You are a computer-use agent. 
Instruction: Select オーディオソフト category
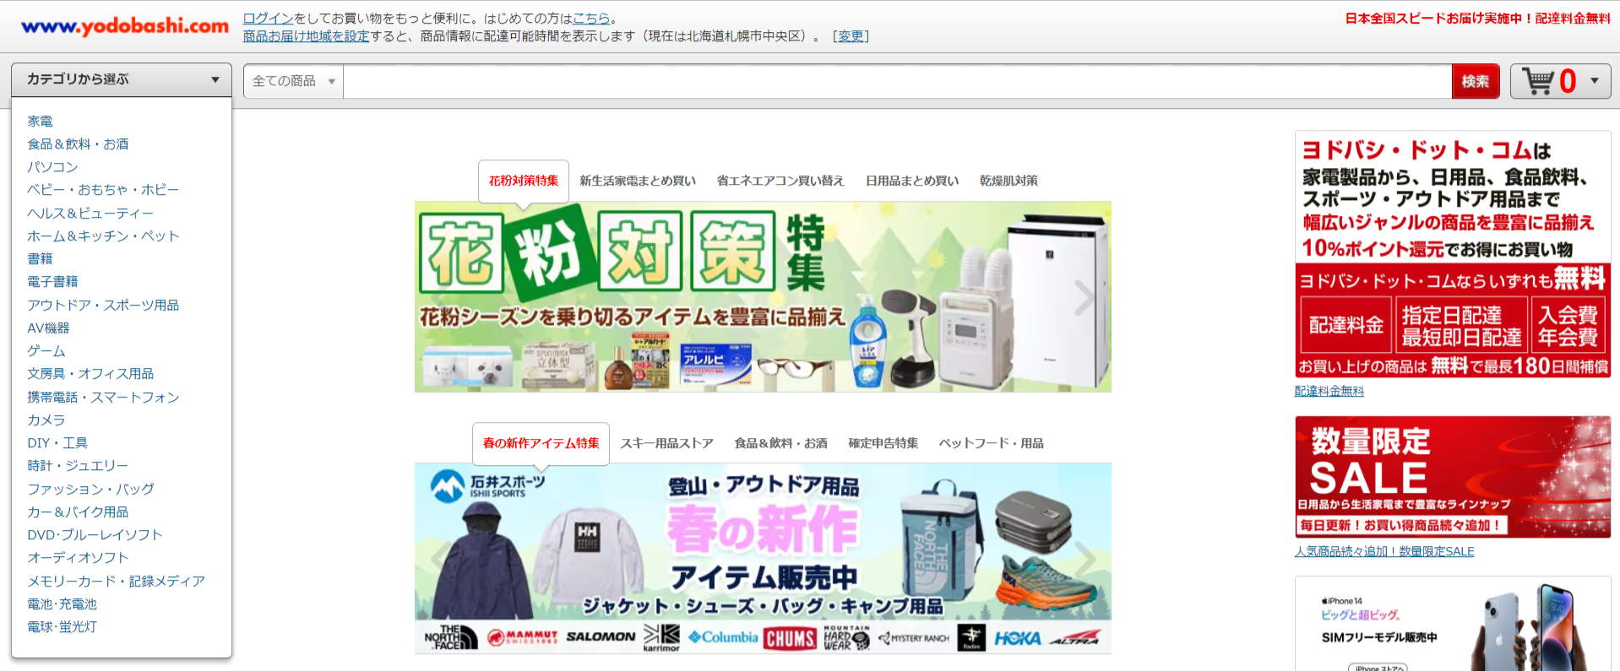[x=78, y=558]
